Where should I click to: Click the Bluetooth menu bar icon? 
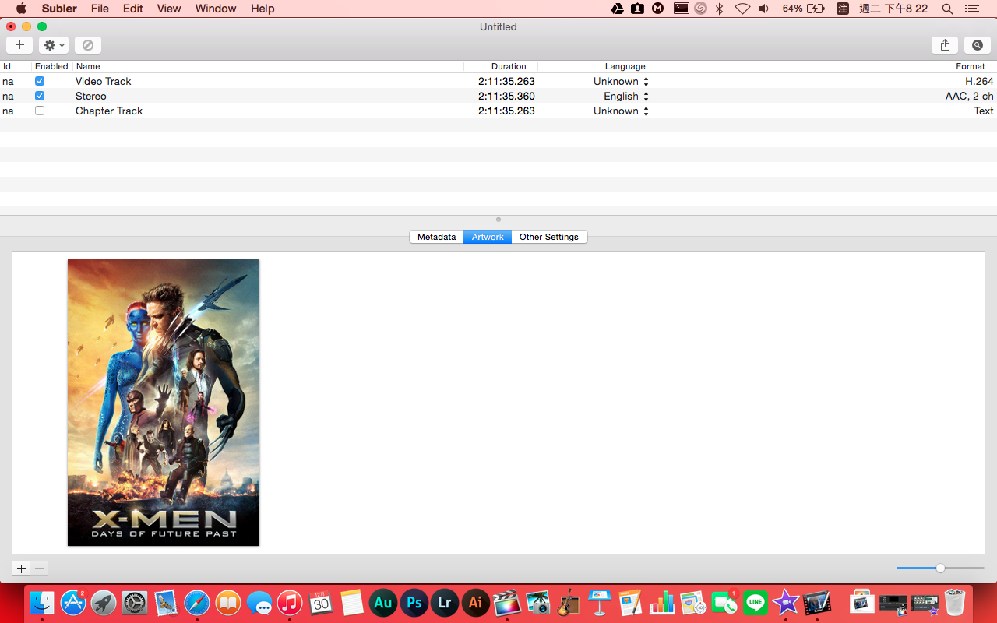[720, 9]
